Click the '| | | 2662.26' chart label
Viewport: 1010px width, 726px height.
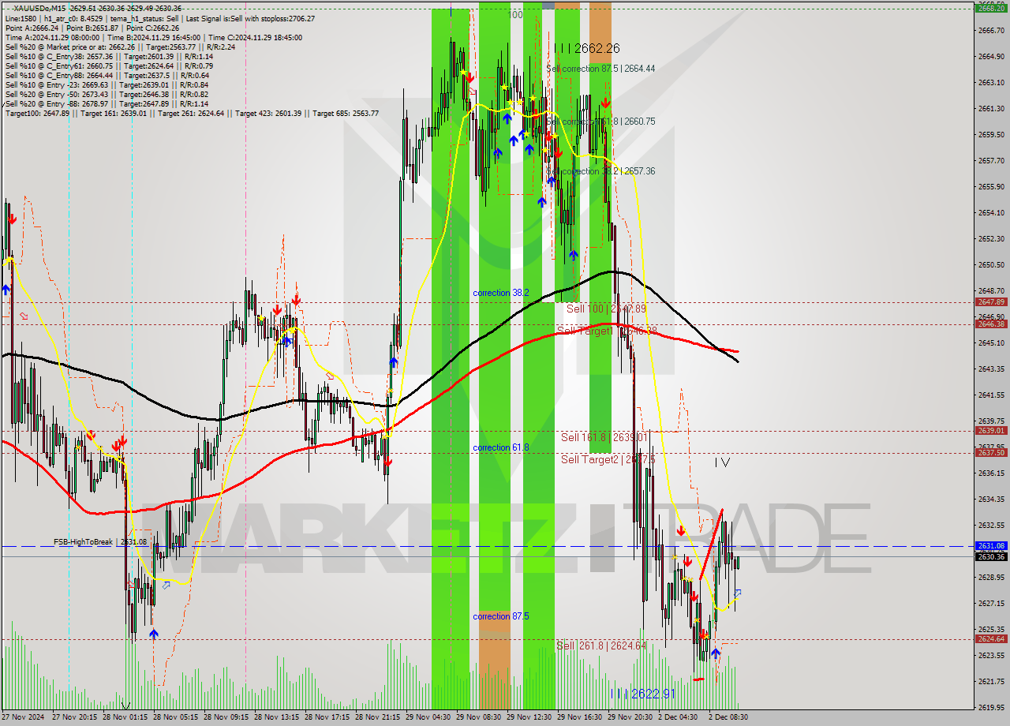point(586,48)
